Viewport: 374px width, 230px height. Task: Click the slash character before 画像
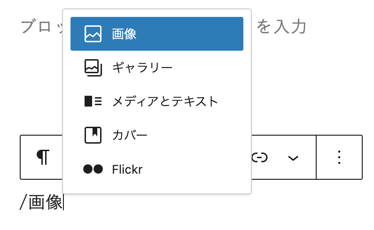(23, 202)
